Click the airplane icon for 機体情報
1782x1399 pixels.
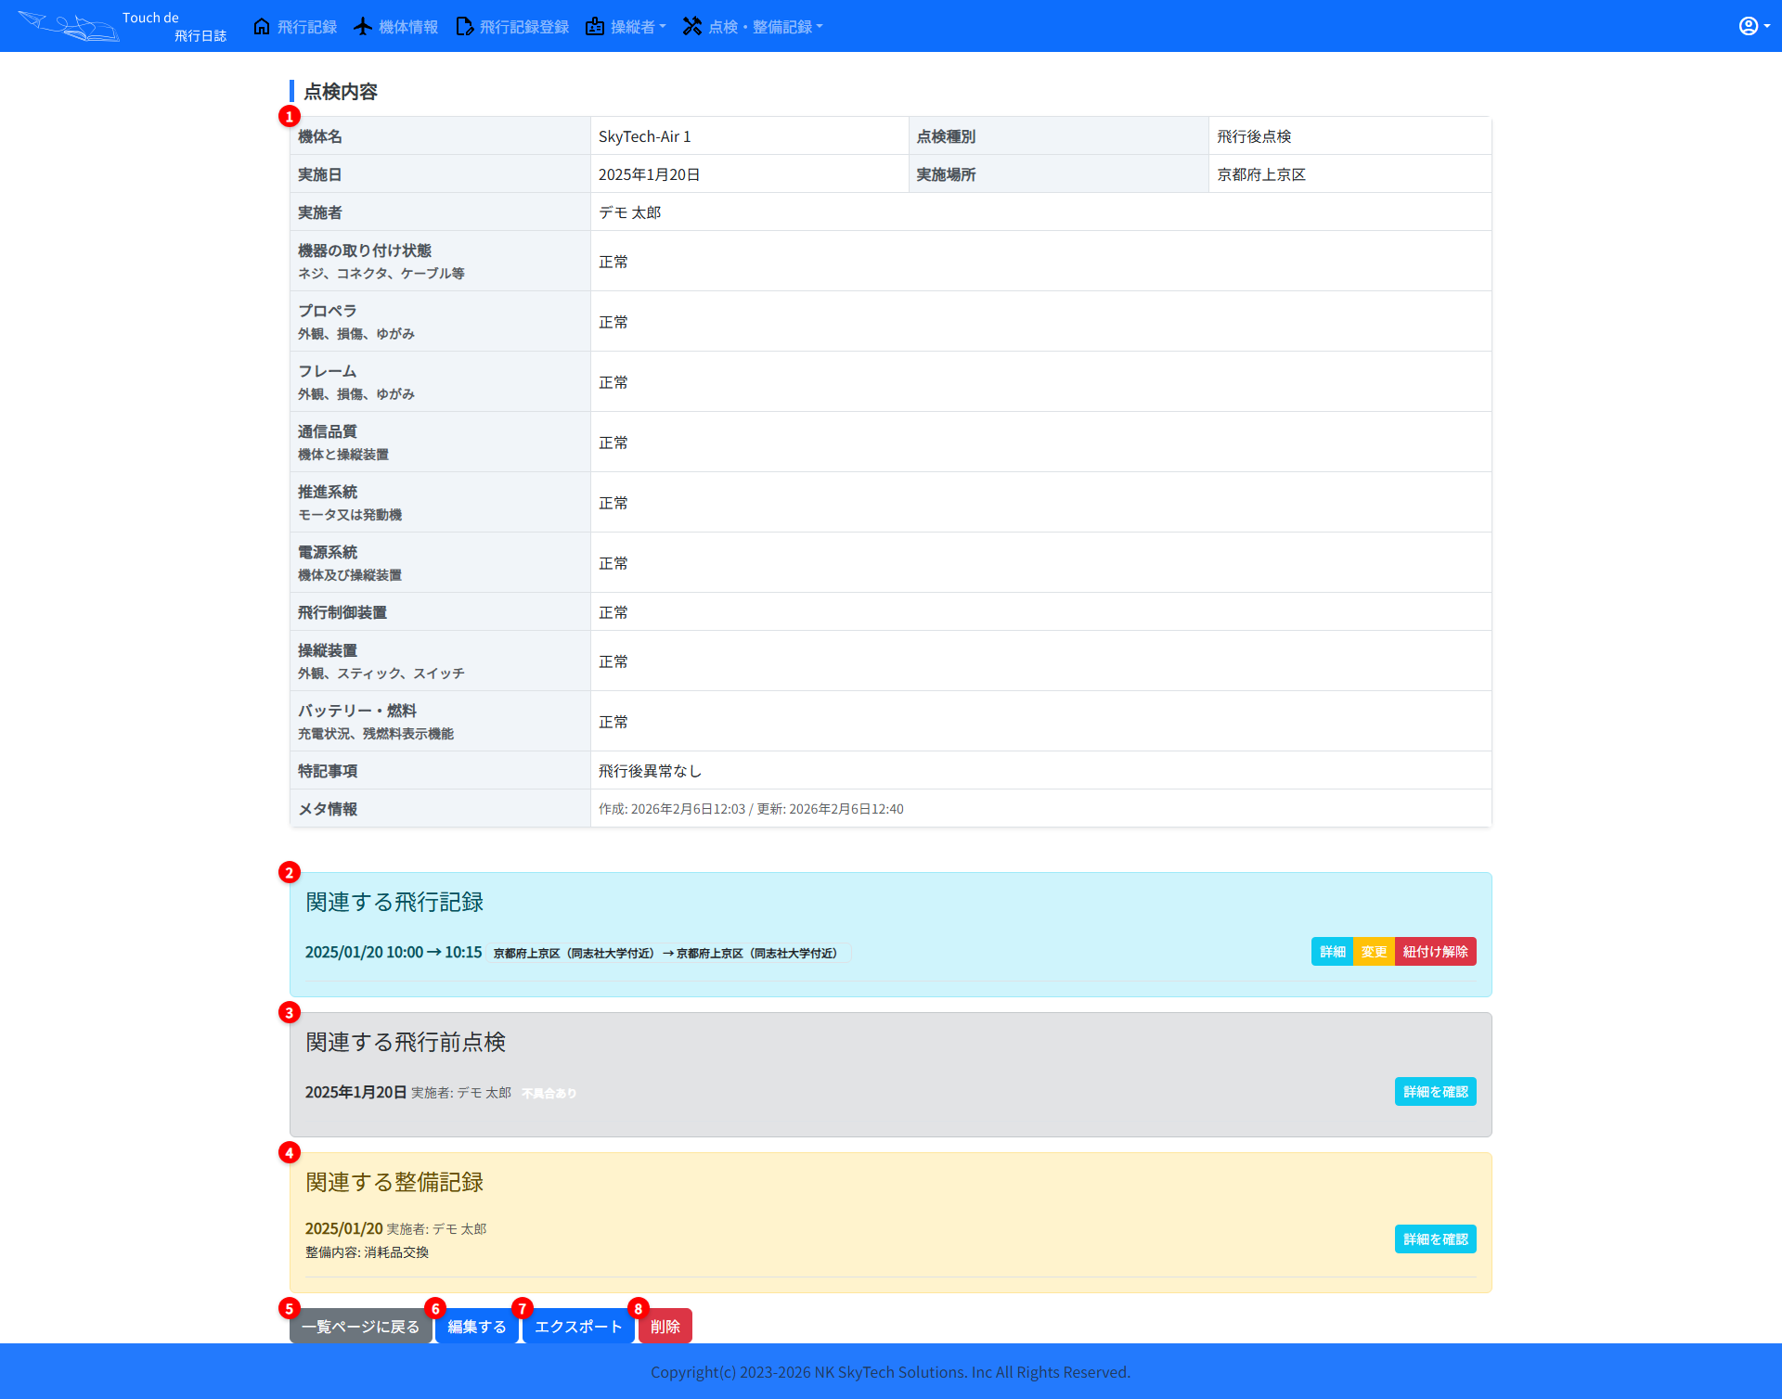click(x=363, y=26)
